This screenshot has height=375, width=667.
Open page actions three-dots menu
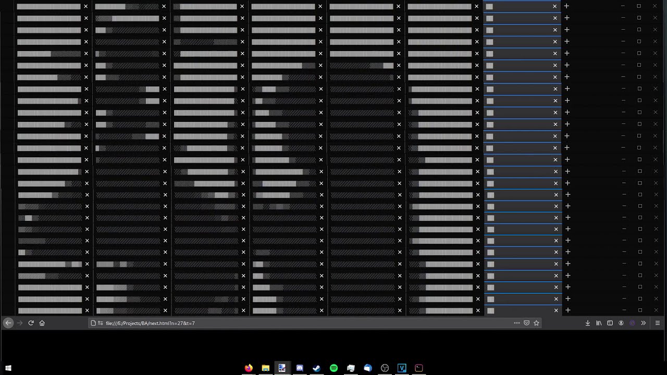(517, 323)
